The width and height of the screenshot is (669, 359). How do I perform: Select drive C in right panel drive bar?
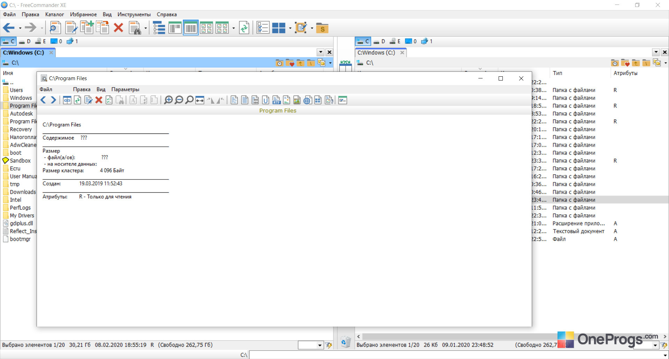tap(363, 41)
